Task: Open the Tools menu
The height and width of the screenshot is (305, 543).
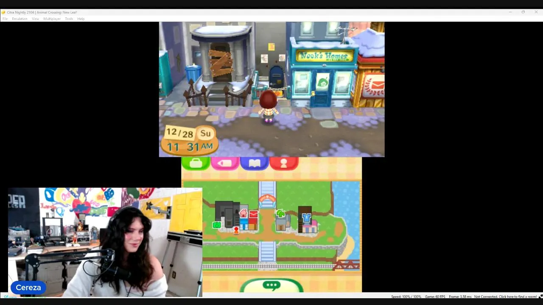Action: pyautogui.click(x=69, y=19)
